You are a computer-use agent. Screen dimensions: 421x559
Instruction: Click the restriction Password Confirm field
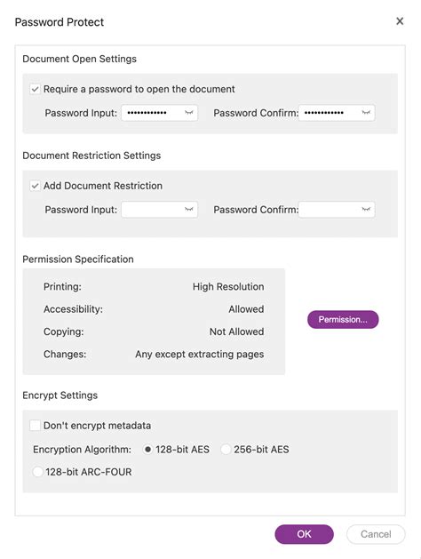(337, 209)
